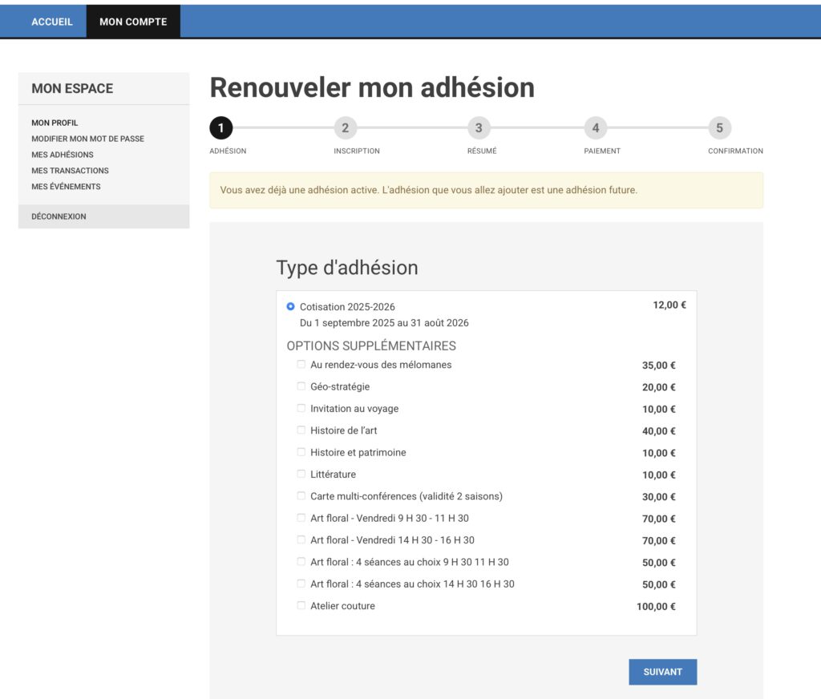The image size is (821, 699).
Task: Check the Au rendez-vous des mélomanes option
Action: pos(301,365)
